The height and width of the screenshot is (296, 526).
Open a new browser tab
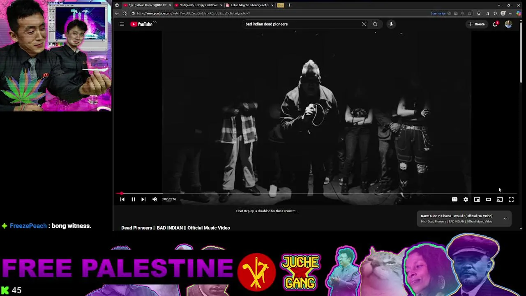(x=289, y=5)
